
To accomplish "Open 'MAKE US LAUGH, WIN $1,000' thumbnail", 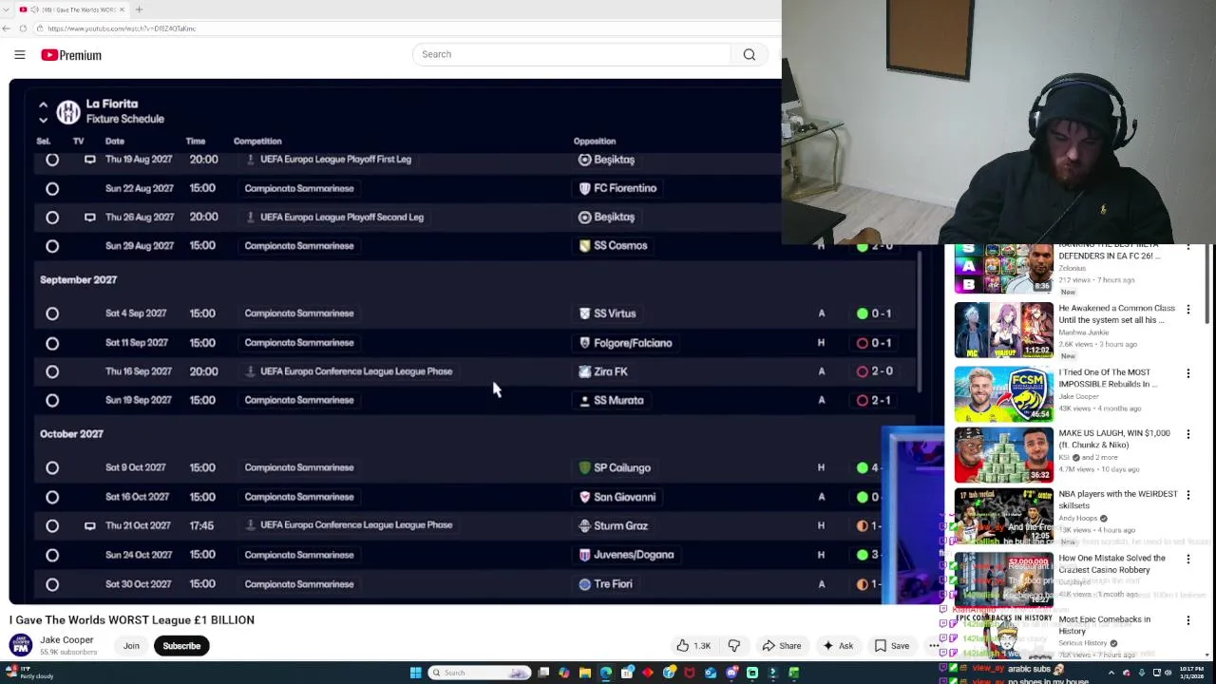I will coord(1003,455).
